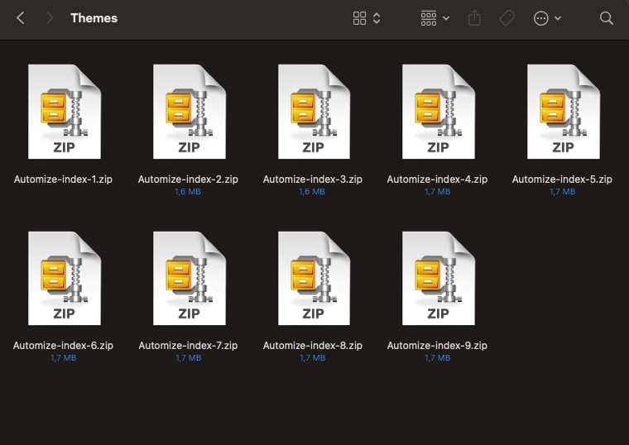Select the Automize-index-2.zip file icon
The image size is (629, 445).
[189, 112]
